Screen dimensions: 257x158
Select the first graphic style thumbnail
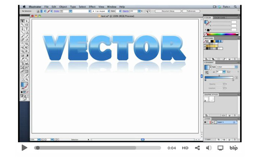[x=206, y=99]
